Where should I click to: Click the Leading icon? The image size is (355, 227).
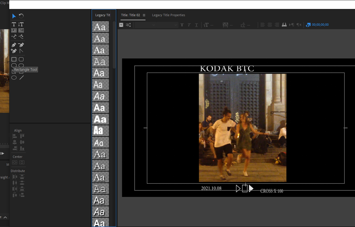243,25
